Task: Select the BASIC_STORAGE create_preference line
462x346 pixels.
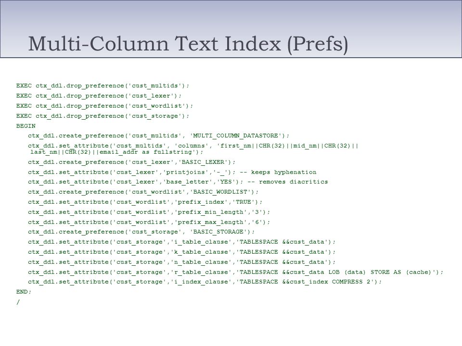Action: click(141, 232)
